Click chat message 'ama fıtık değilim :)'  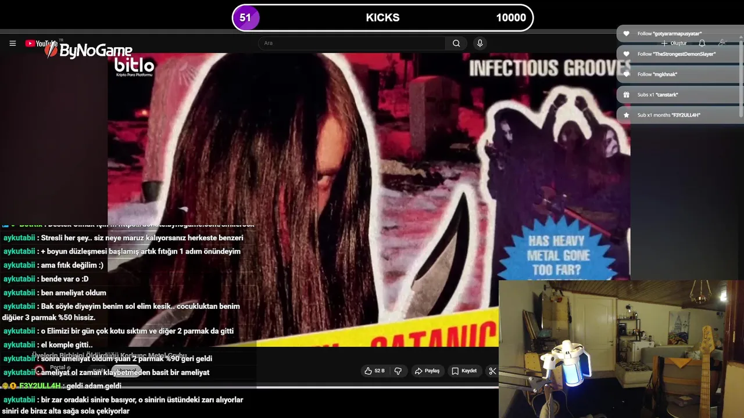[x=72, y=265]
